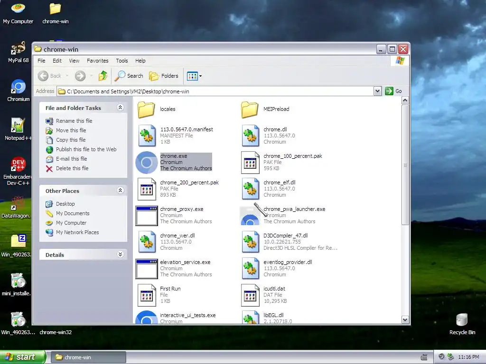Select elevation_service.exe file icon
The image size is (486, 364).
147,269
